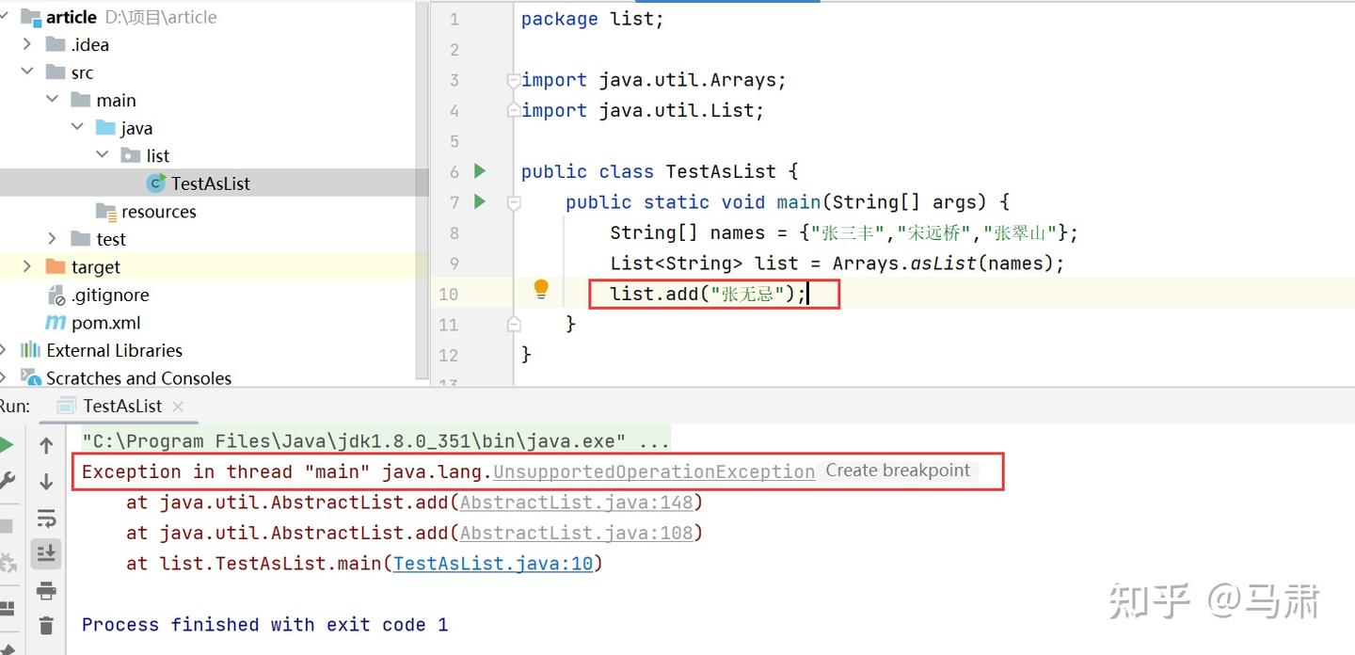Open the TestAsList.java:10 stack trace link
This screenshot has width=1355, height=655.
pos(493,564)
